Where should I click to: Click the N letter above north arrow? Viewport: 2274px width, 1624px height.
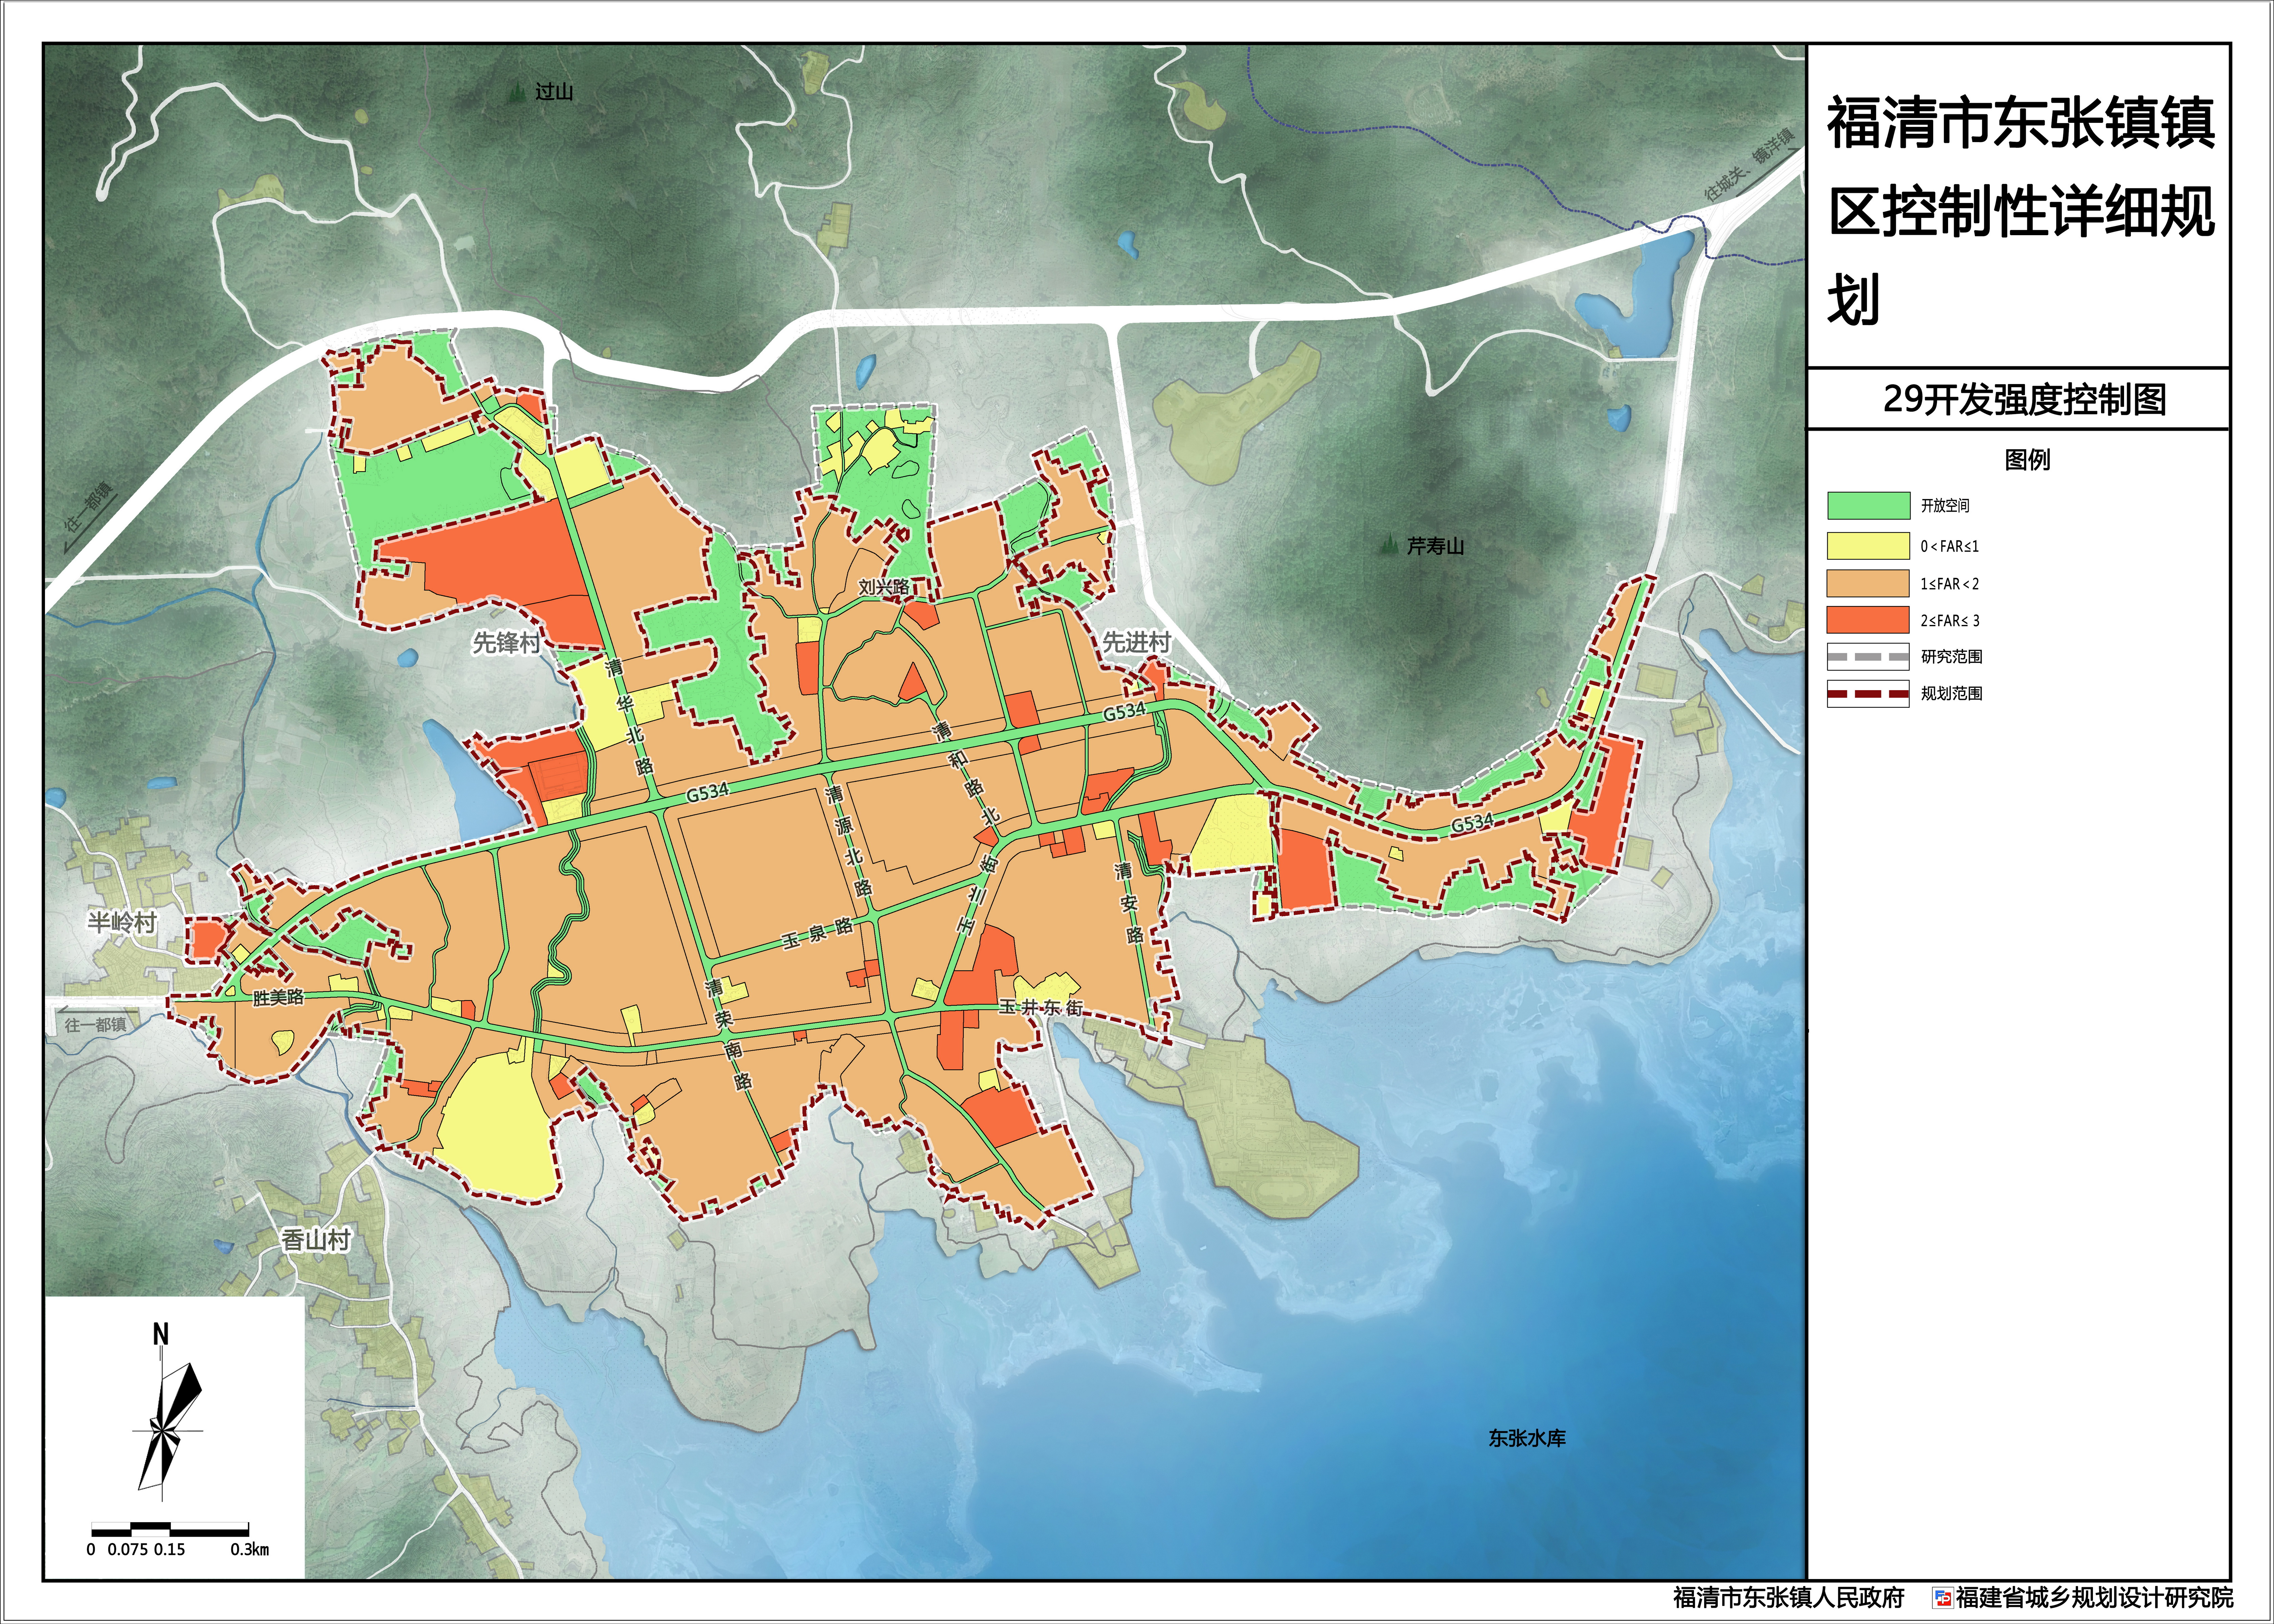161,1334
